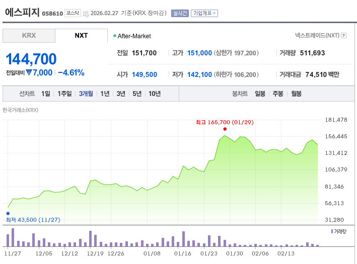Click the 181,478 price axis label
Screen dimensions: 357x264
point(336,120)
